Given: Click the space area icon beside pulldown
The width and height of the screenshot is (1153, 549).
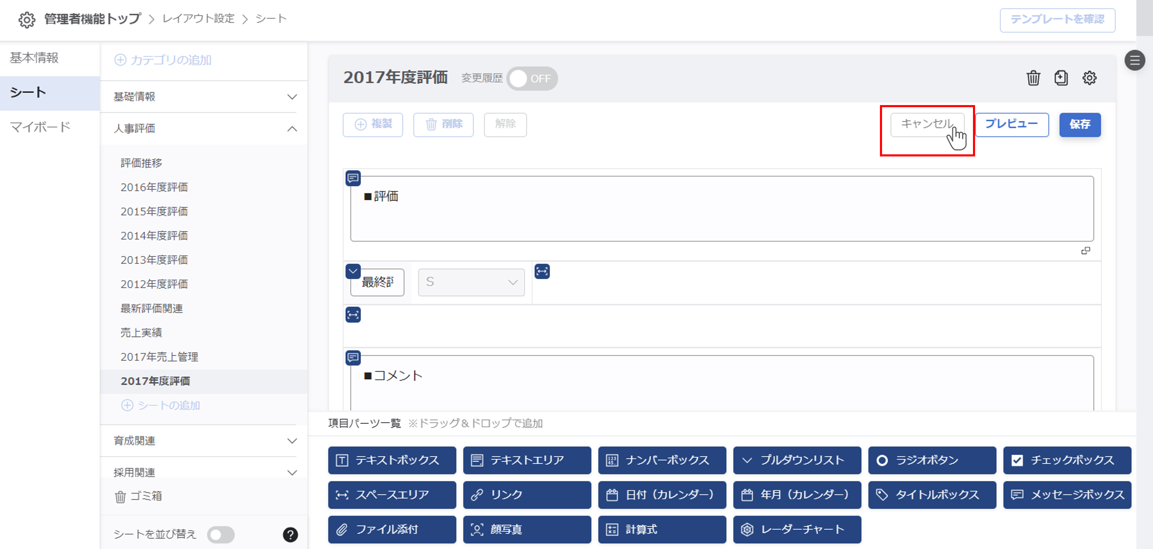Looking at the screenshot, I should click(542, 271).
